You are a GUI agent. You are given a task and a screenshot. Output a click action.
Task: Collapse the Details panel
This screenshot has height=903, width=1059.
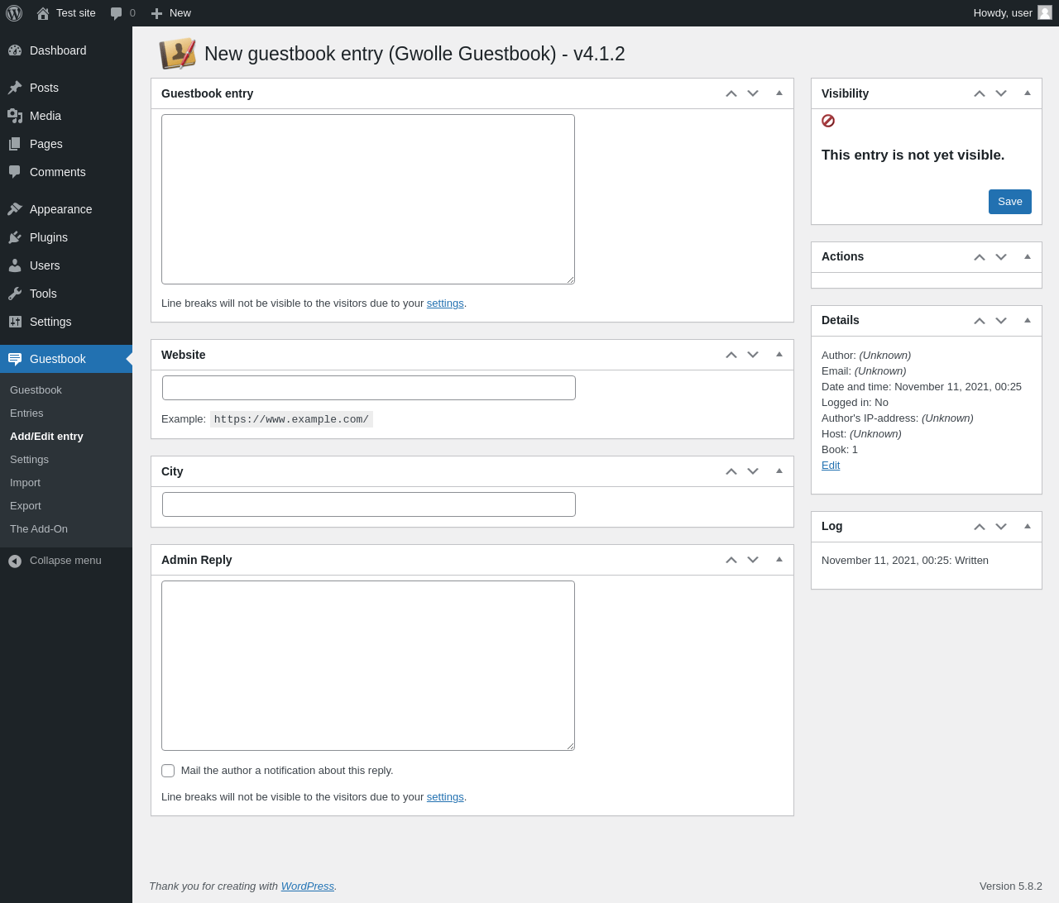1028,320
